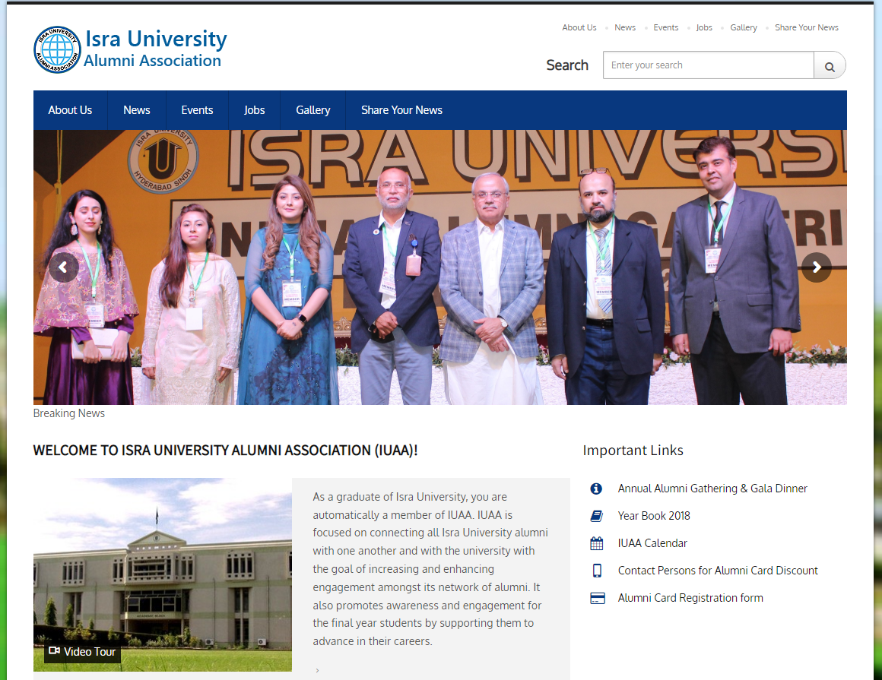Open Jobs in blue navigation bar
The width and height of the screenshot is (882, 680).
254,110
